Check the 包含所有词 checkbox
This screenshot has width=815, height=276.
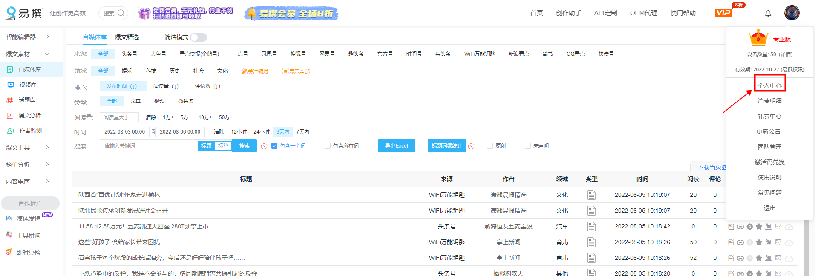[328, 146]
